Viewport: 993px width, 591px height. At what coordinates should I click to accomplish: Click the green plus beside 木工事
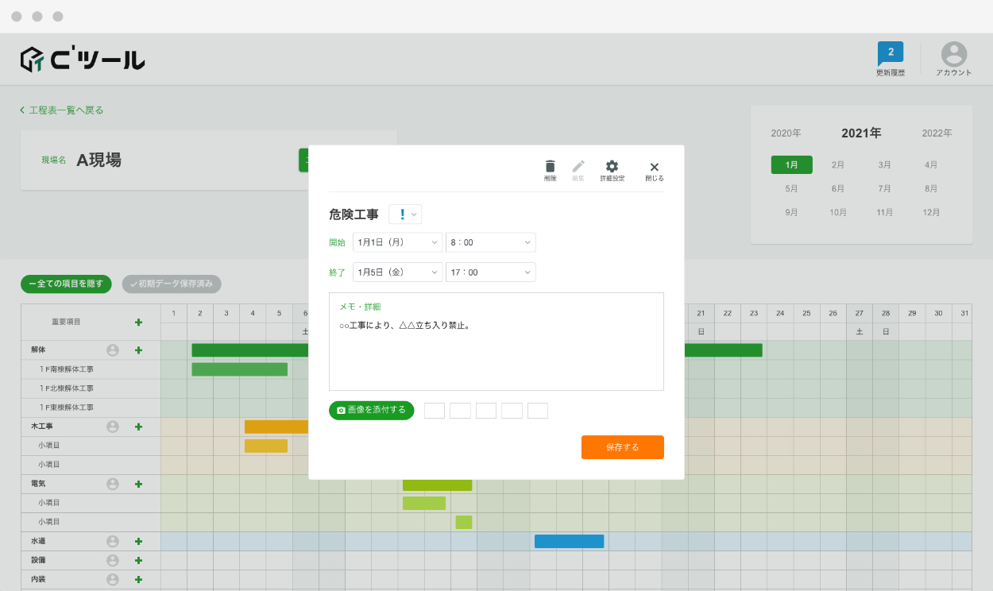[138, 427]
